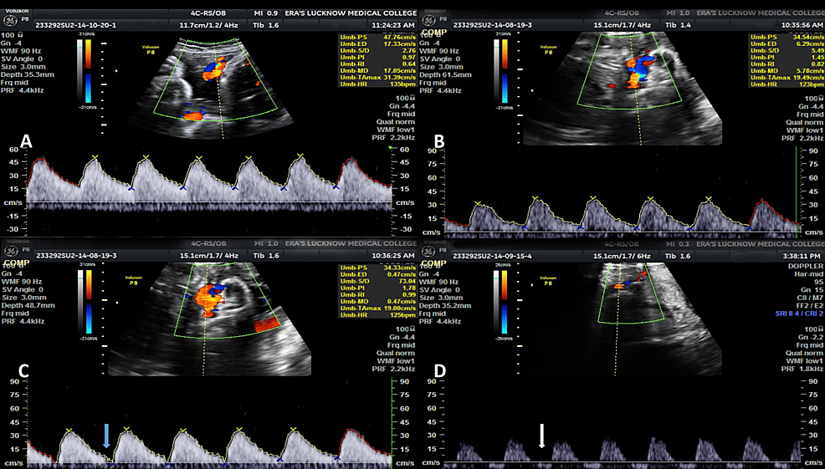
Task: Click the first yellow peak marker in panel A
Action: pyautogui.click(x=95, y=157)
